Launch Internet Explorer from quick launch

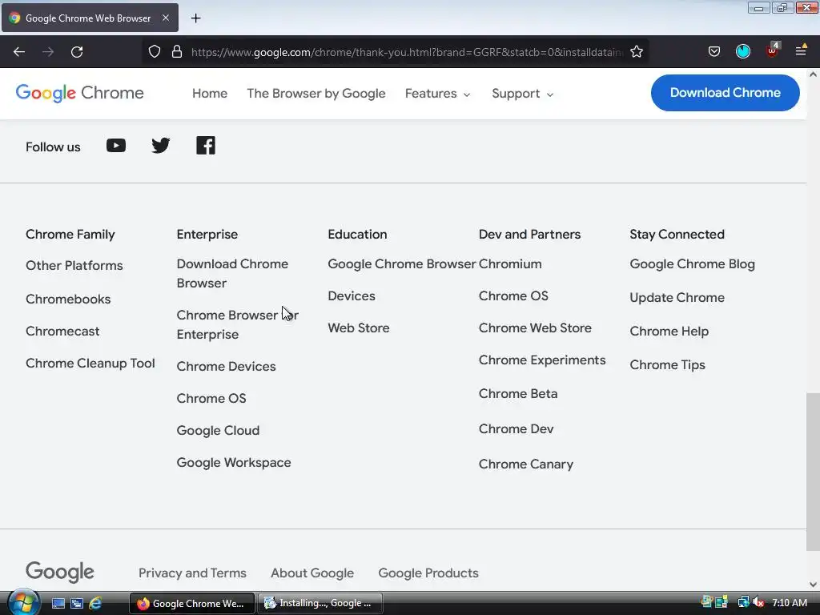click(95, 604)
